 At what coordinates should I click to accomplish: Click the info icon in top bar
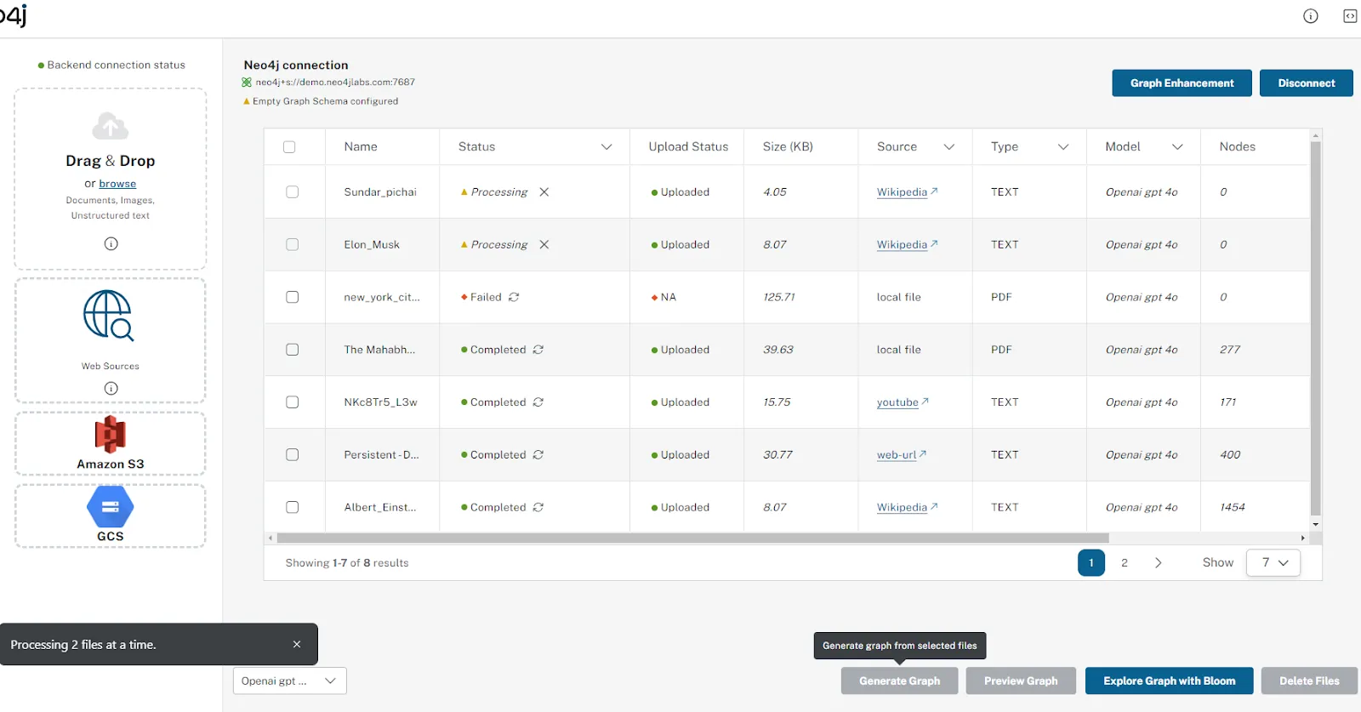tap(1310, 16)
